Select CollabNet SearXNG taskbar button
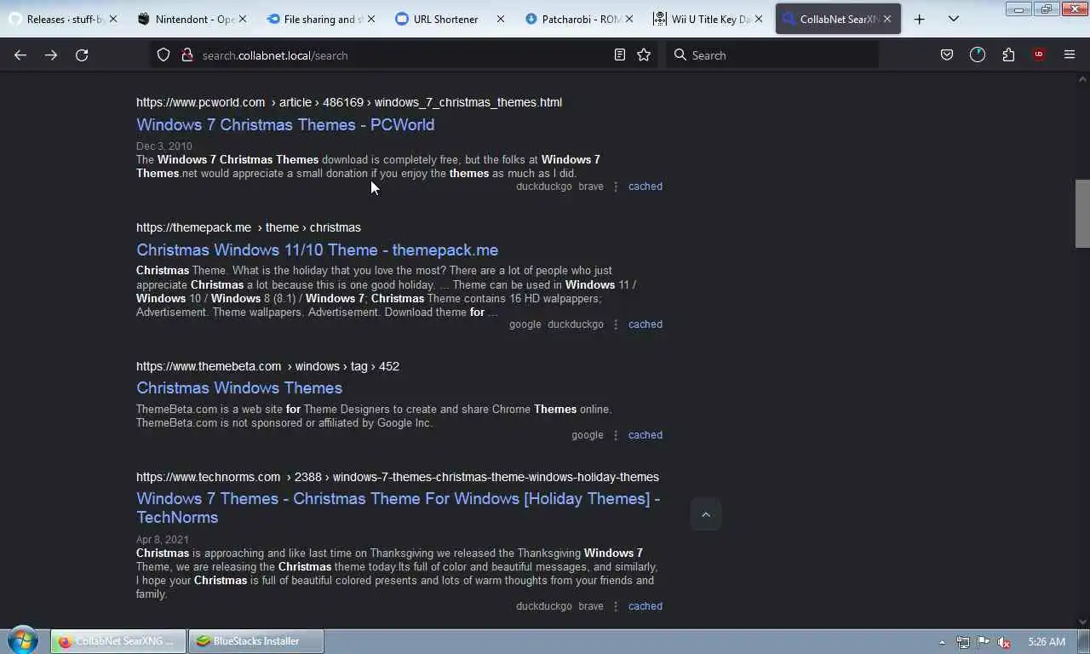This screenshot has width=1090, height=654. [x=118, y=641]
